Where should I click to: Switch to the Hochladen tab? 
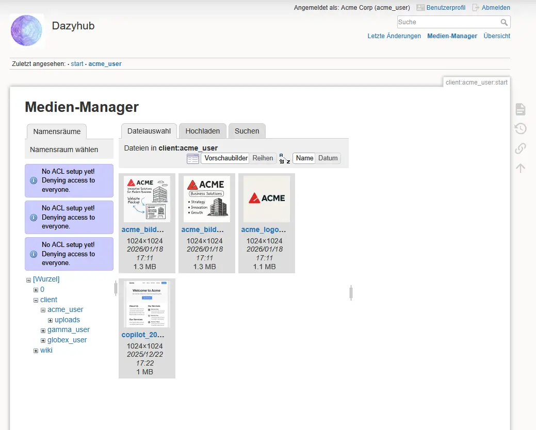coord(202,131)
